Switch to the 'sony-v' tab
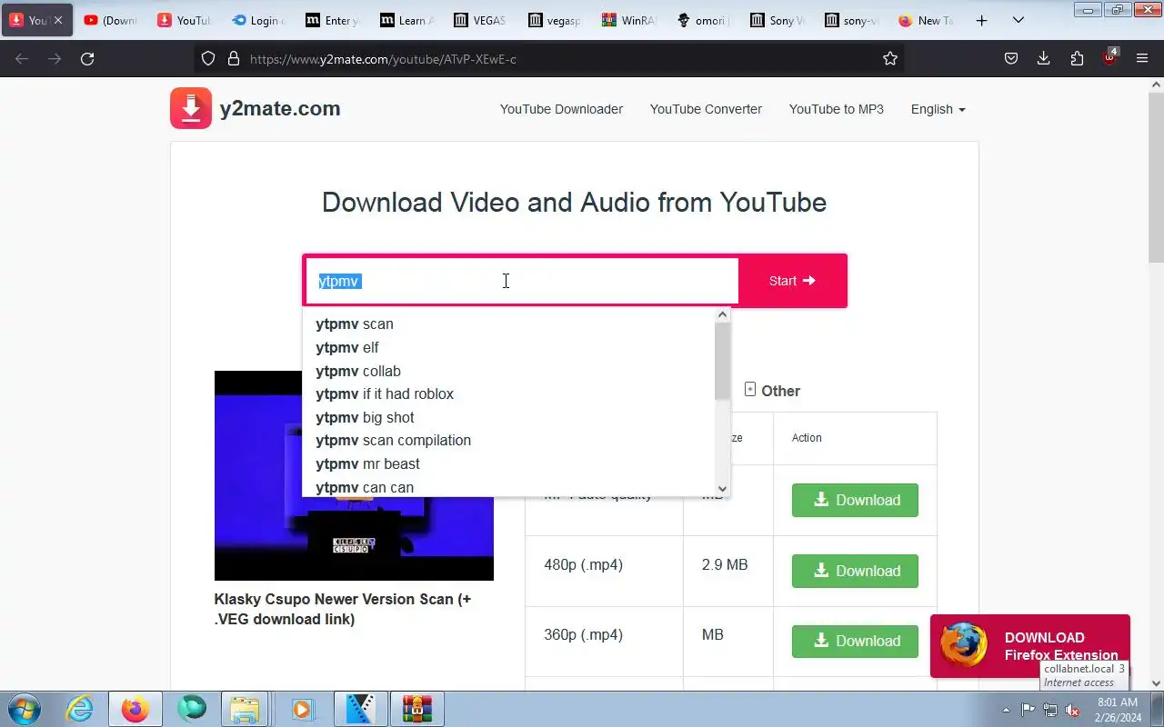Image resolution: width=1164 pixels, height=727 pixels. point(851,20)
